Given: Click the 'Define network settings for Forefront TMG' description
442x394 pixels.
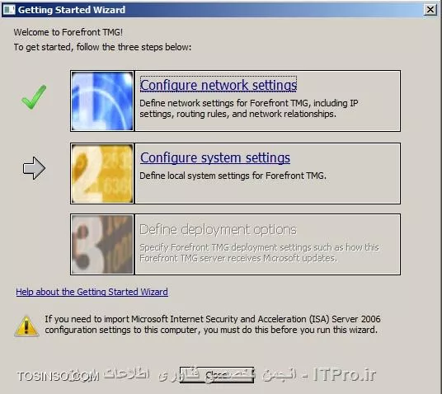Looking at the screenshot, I should click(249, 109).
